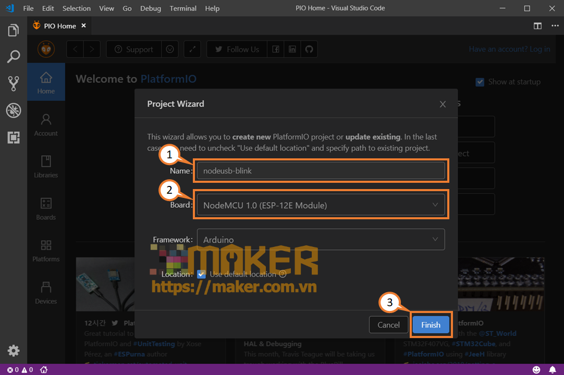The image size is (564, 375).
Task: Click the #STM32Cube hashtag link
Action: coord(473,344)
